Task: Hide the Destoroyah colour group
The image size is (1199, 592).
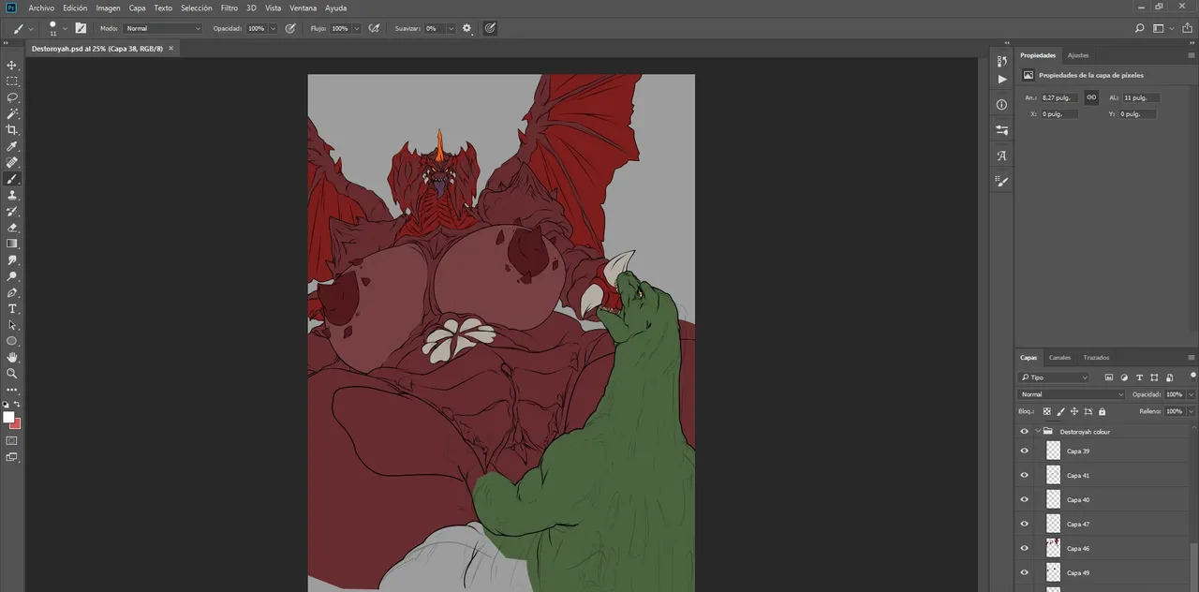Action: click(1024, 432)
